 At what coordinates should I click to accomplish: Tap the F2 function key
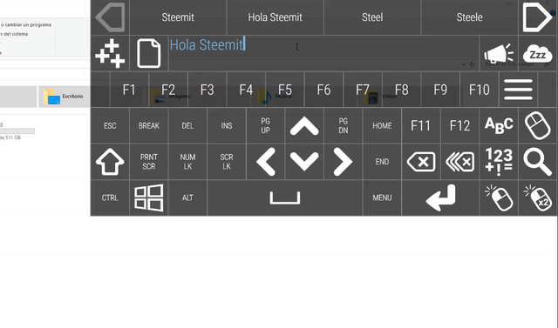point(168,90)
